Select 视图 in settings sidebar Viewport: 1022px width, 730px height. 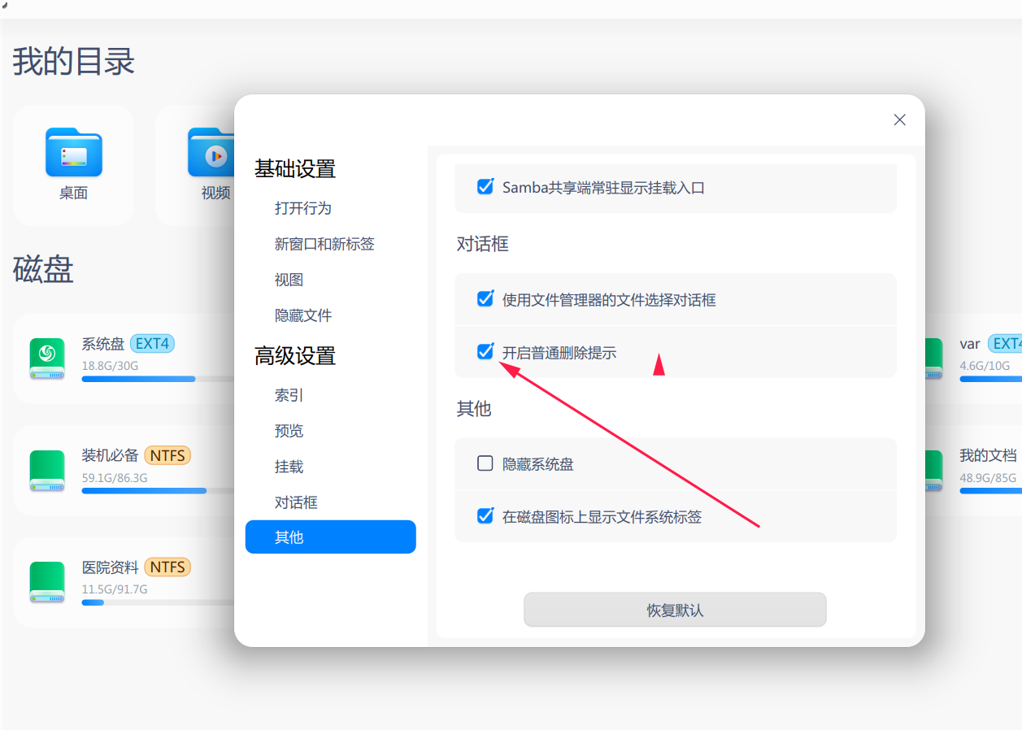click(289, 280)
